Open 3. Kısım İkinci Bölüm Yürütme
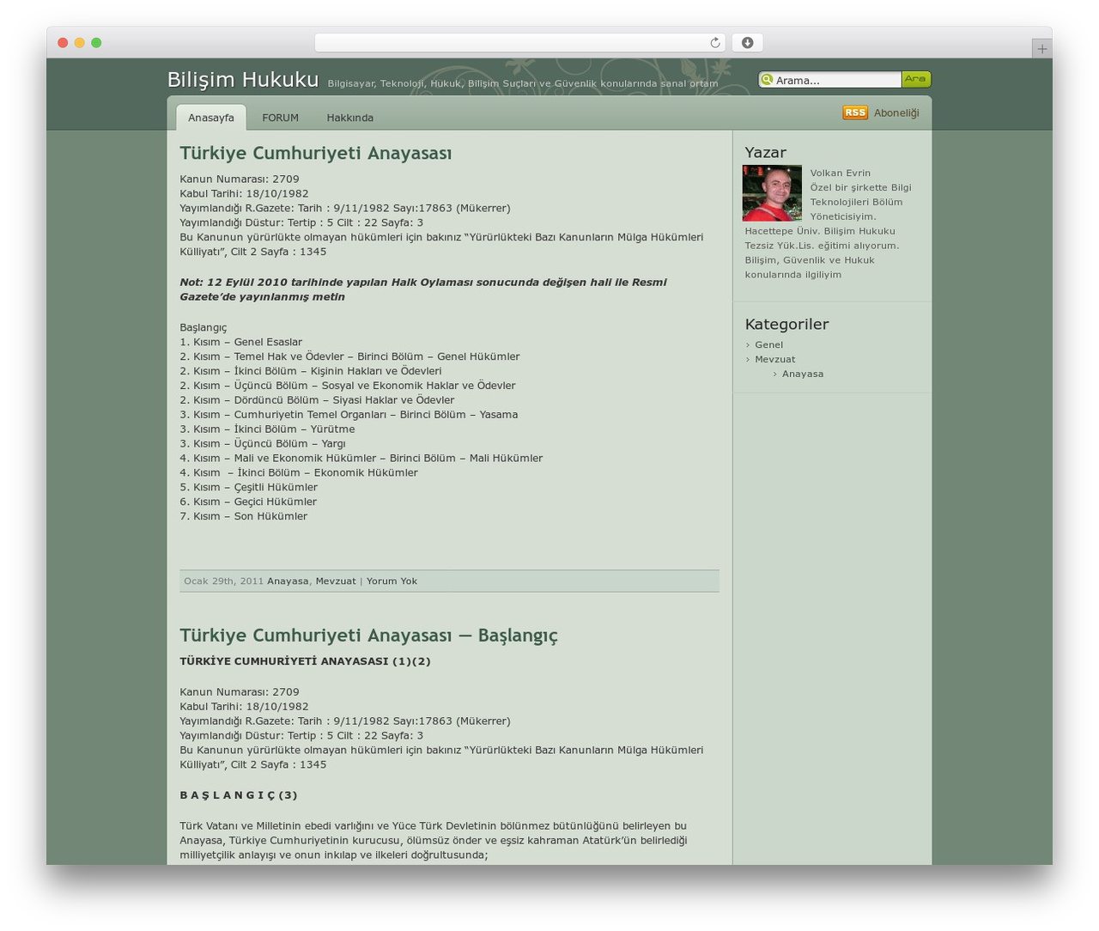 coord(267,429)
